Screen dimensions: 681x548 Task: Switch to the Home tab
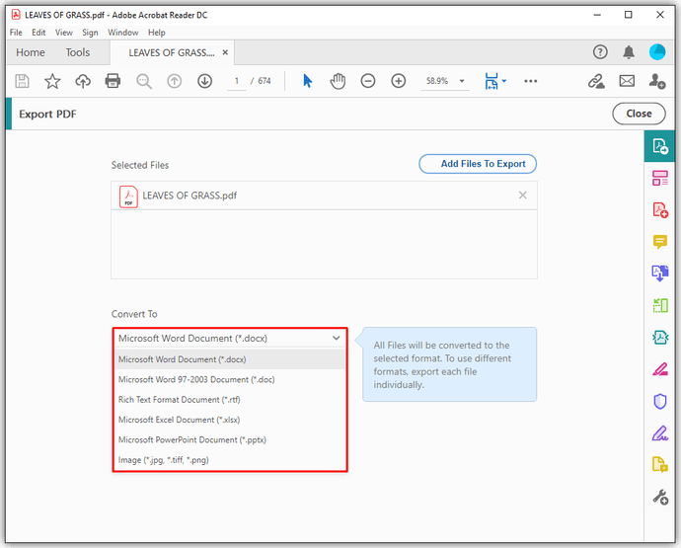click(31, 52)
